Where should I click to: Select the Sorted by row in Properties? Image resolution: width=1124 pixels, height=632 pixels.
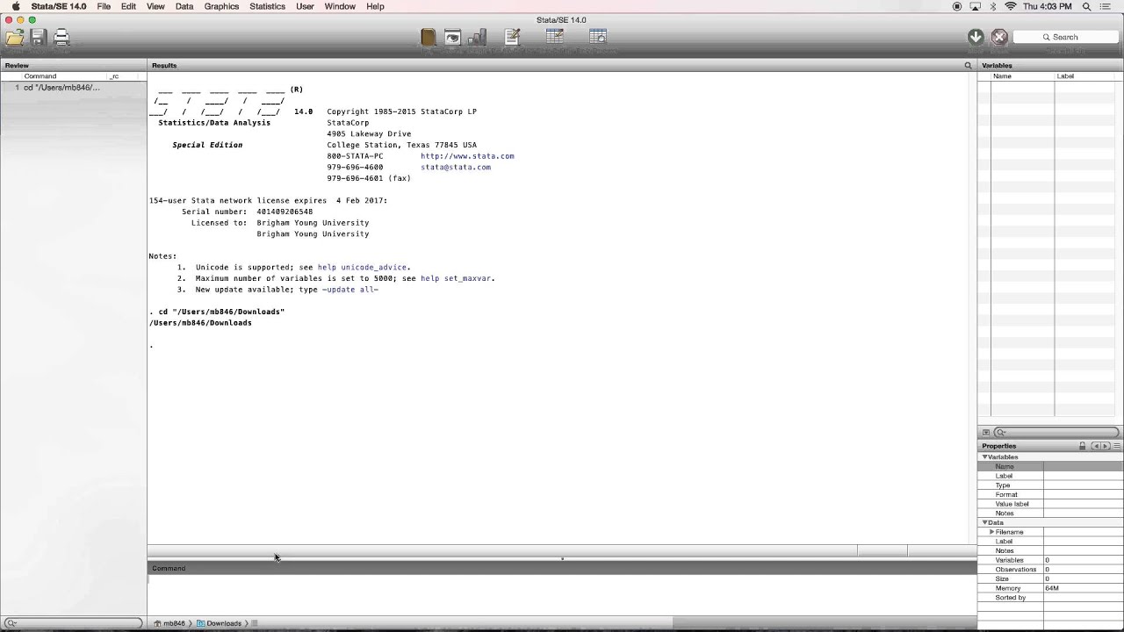tap(1050, 598)
